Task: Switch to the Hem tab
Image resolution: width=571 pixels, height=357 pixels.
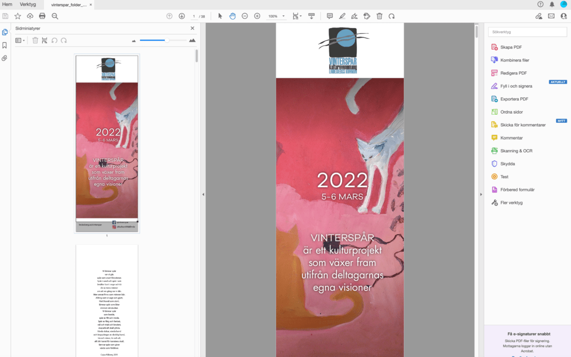Action: pyautogui.click(x=7, y=4)
